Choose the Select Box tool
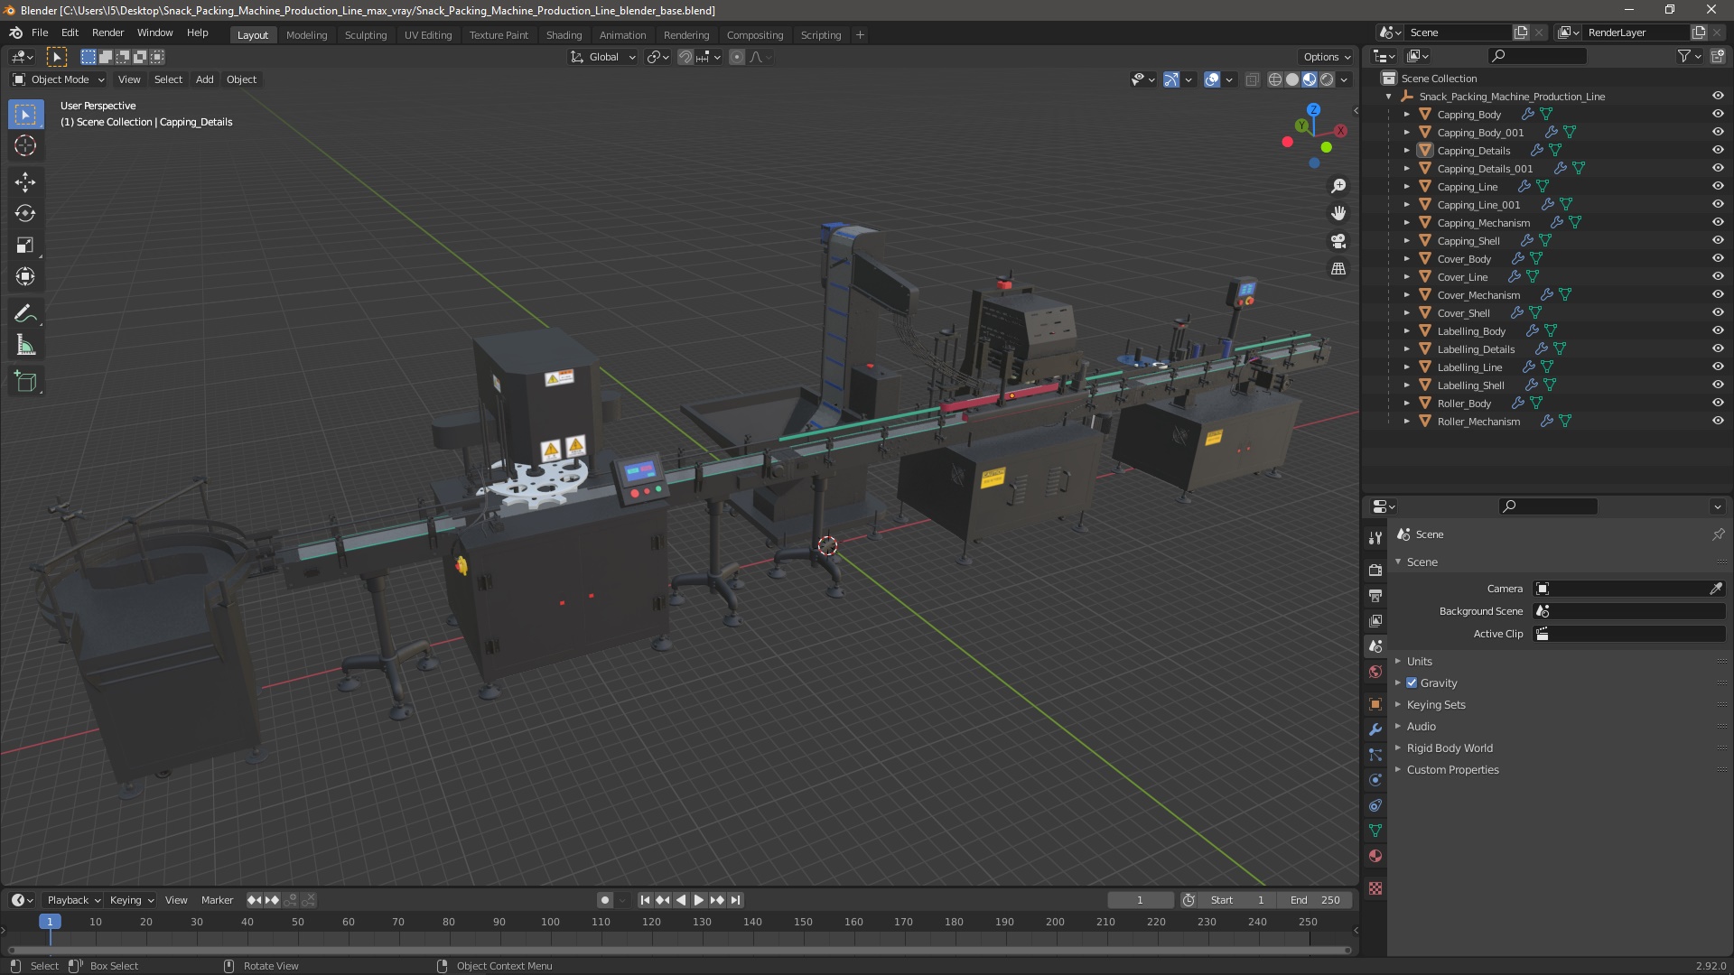The height and width of the screenshot is (975, 1734). tap(25, 115)
